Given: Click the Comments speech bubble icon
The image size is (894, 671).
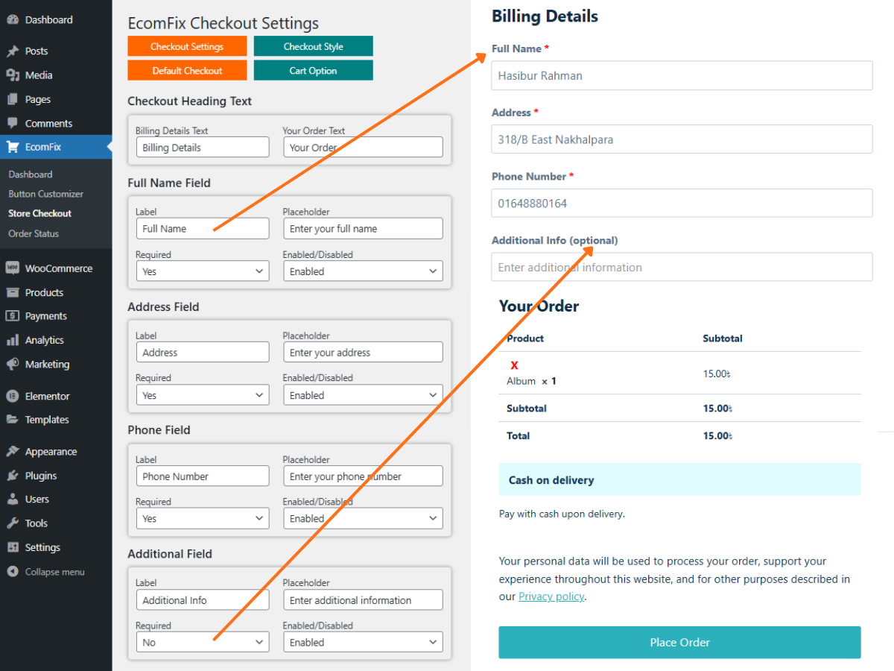Looking at the screenshot, I should point(13,123).
